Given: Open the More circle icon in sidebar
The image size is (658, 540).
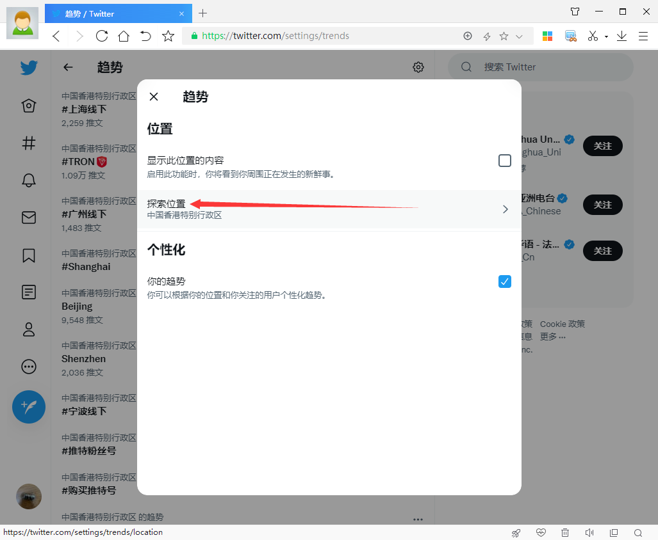Looking at the screenshot, I should [x=29, y=367].
